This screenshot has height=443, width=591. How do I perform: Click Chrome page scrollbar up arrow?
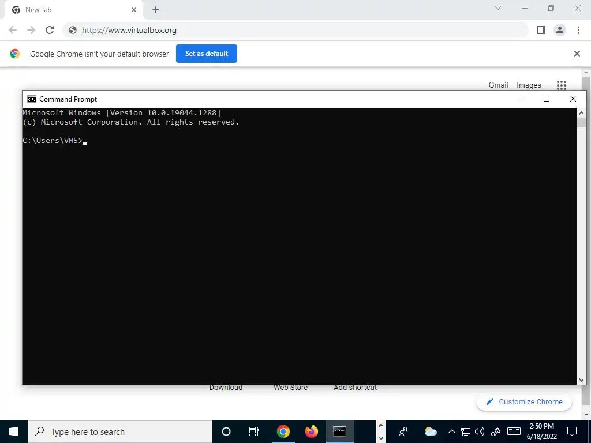[x=586, y=72]
